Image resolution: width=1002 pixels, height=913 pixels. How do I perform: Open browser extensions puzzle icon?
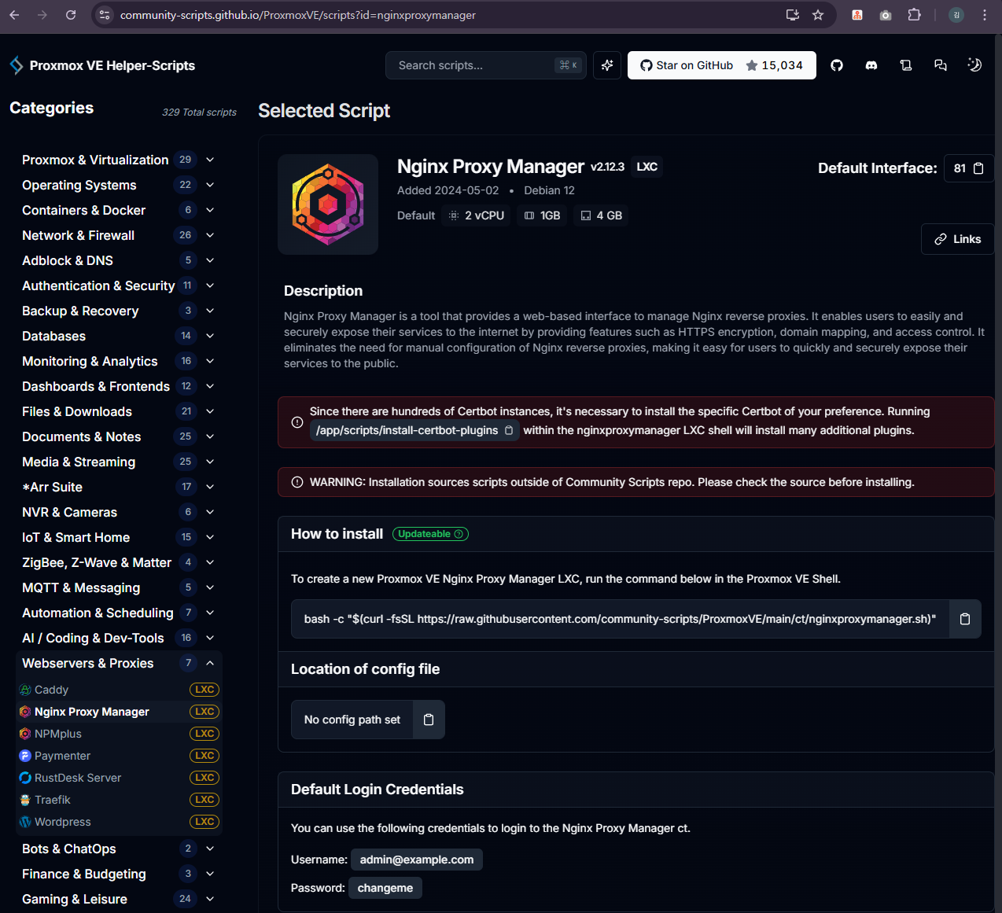[914, 15]
